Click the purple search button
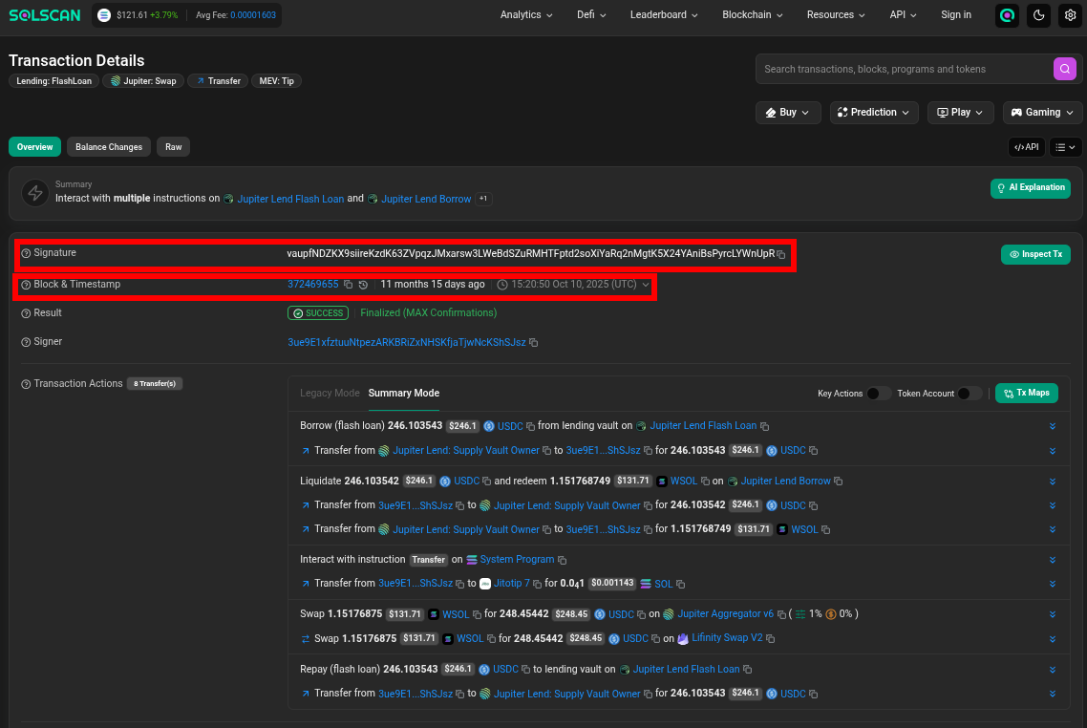1087x728 pixels. [1065, 69]
